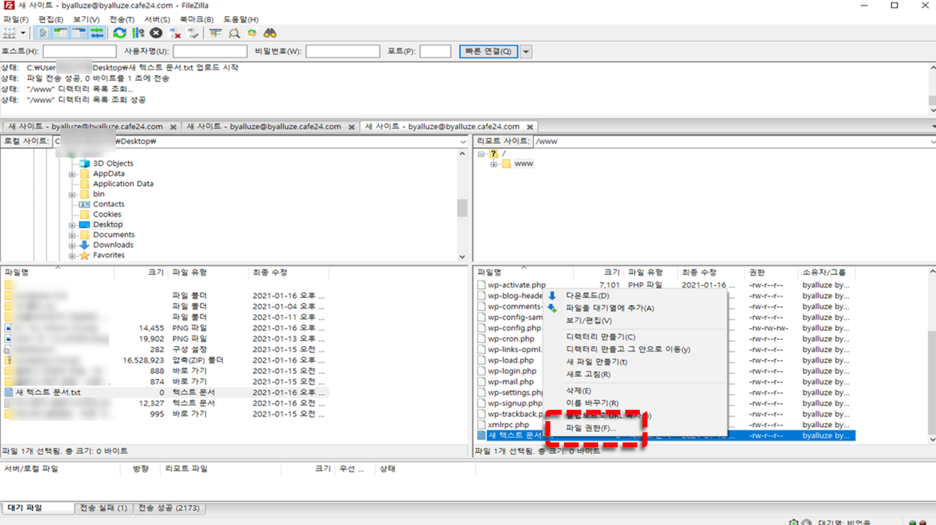
Task: Click the reconnect to last server icon
Action: pyautogui.click(x=193, y=33)
